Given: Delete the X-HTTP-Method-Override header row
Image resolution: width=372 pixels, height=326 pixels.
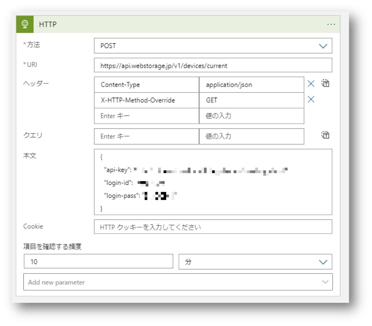Looking at the screenshot, I should pyautogui.click(x=311, y=99).
